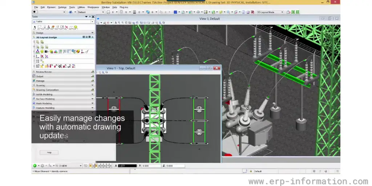Click the yellow star icon in bottom task row
This screenshot has width=372, height=186.
pos(42,66)
